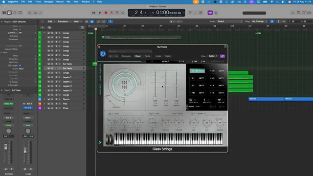Toggle plugin power bypass button
Viewport: 313px width, 176px height.
(103, 53)
